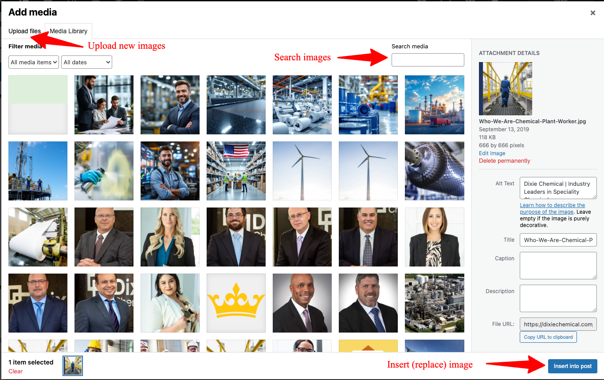The height and width of the screenshot is (380, 604).
Task: Select the Media Library tab
Action: 68,31
